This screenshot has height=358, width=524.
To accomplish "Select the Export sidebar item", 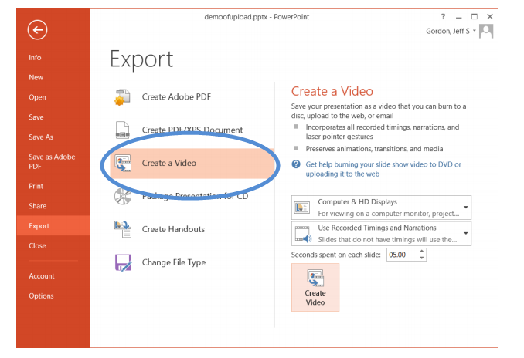I will click(x=53, y=226).
